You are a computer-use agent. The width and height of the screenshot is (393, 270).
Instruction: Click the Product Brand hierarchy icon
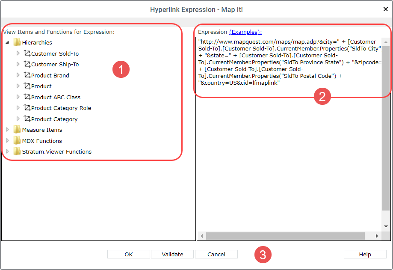coord(27,75)
